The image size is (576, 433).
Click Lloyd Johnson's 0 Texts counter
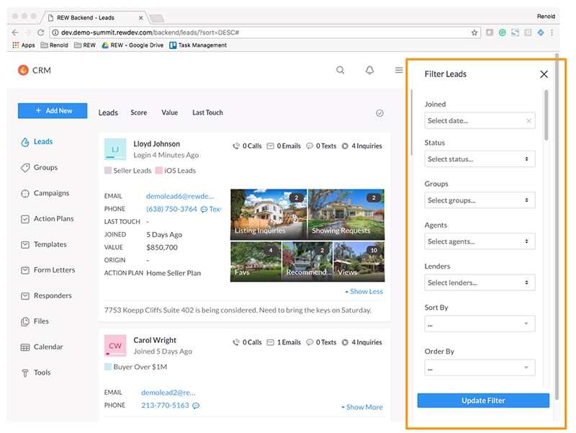[321, 146]
